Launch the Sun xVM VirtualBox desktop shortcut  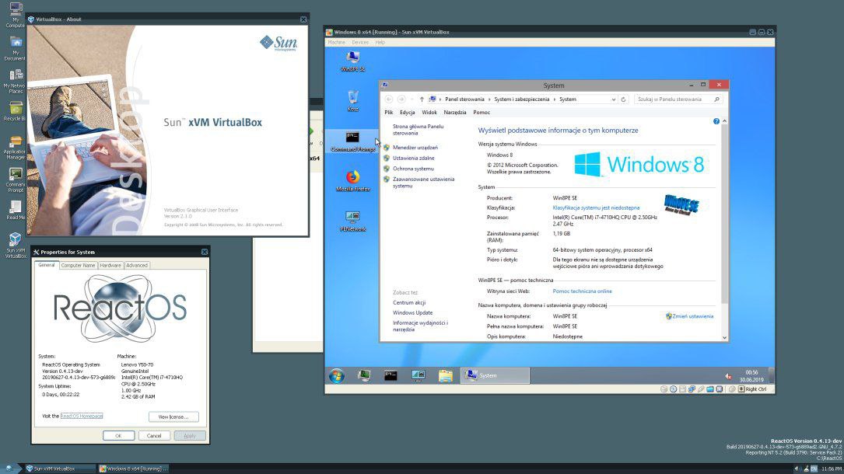(15, 246)
